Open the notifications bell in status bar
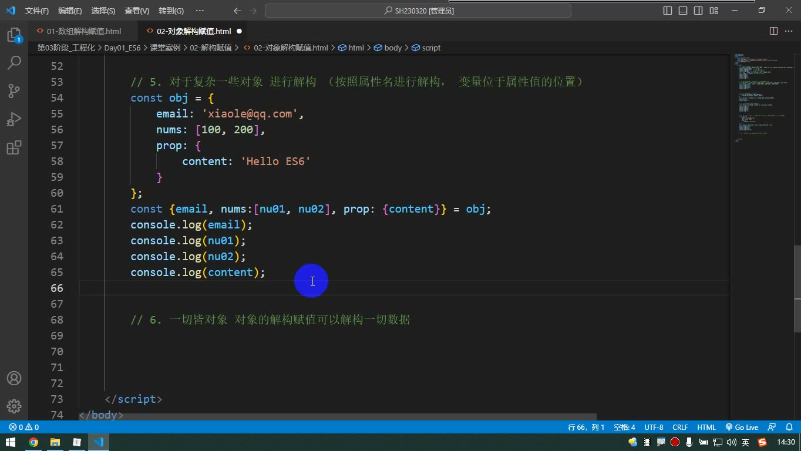This screenshot has width=801, height=451. point(790,427)
